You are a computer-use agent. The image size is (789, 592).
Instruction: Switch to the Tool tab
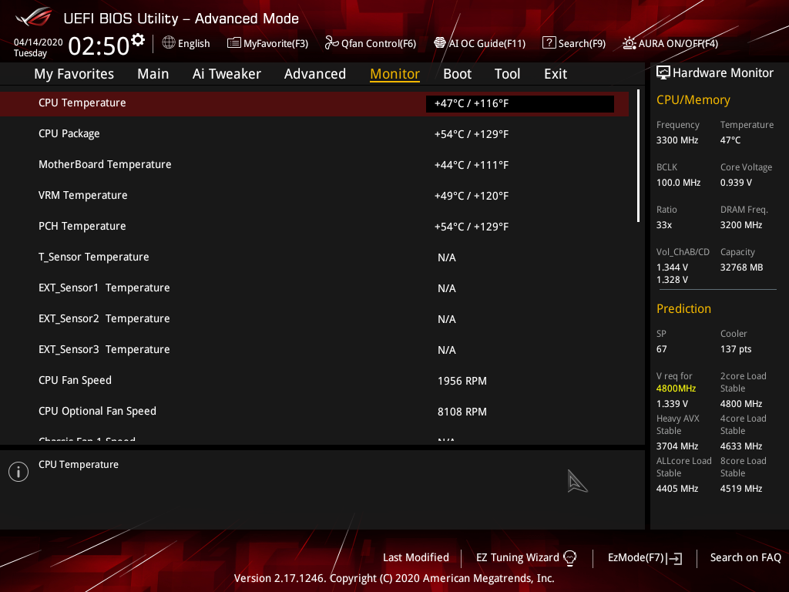[507, 74]
